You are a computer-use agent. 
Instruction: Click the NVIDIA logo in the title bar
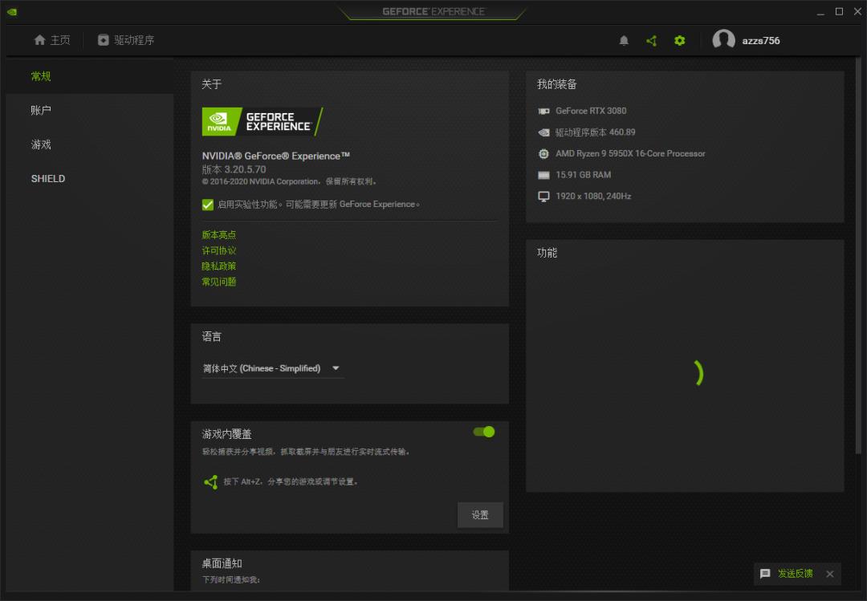tap(11, 12)
